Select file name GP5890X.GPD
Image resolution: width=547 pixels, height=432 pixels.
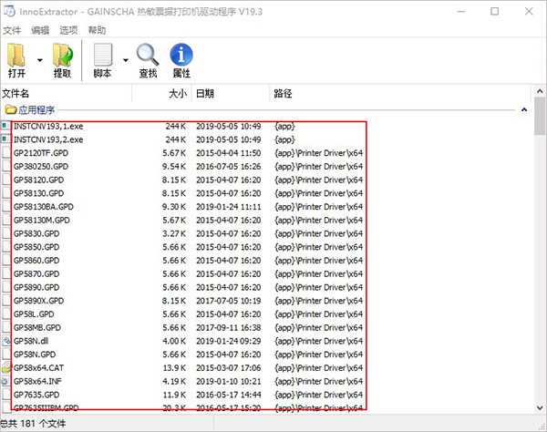coord(38,301)
